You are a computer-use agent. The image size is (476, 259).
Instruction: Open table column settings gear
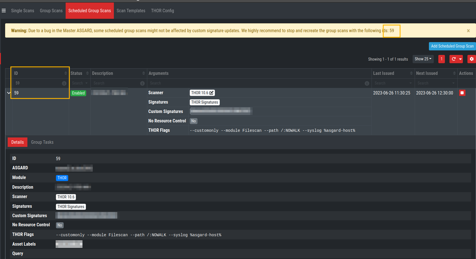point(471,59)
